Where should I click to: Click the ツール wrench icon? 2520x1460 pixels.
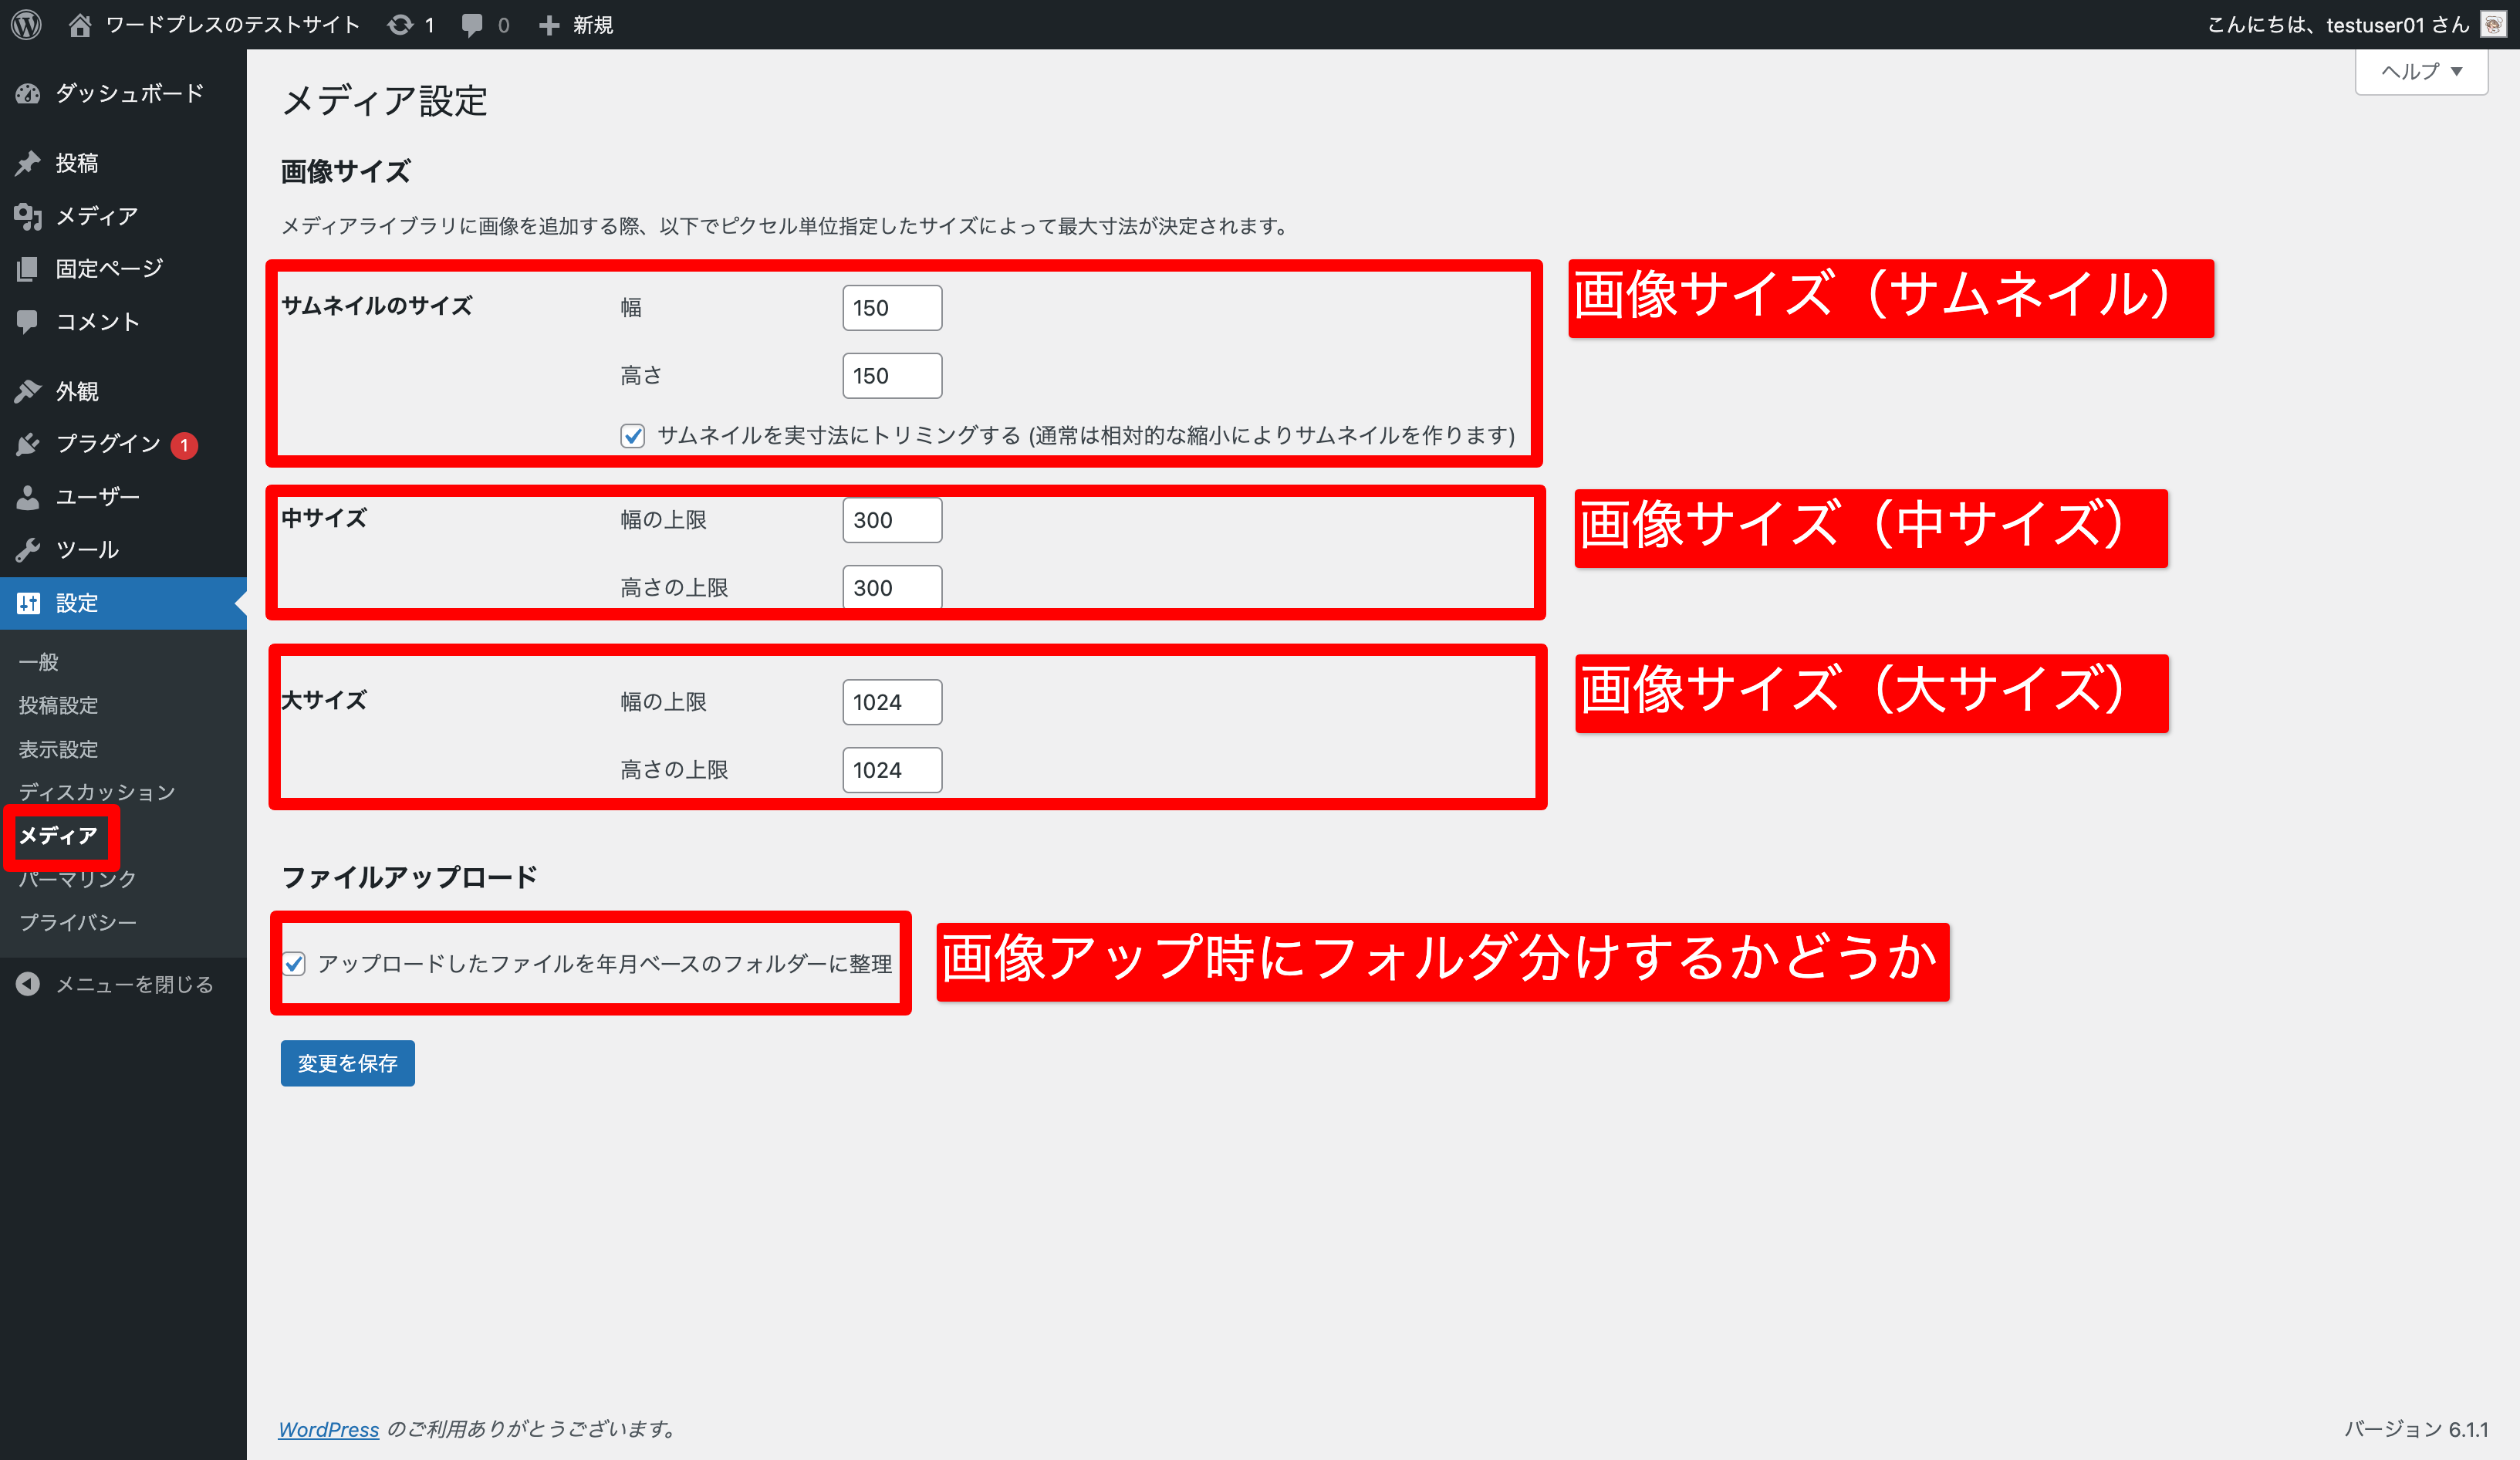click(28, 550)
